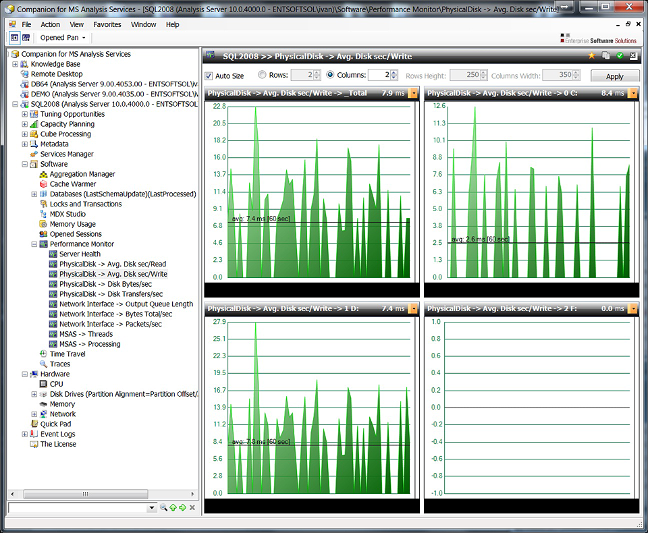This screenshot has height=533, width=648.
Task: Select the Rows radio button
Action: pos(262,75)
